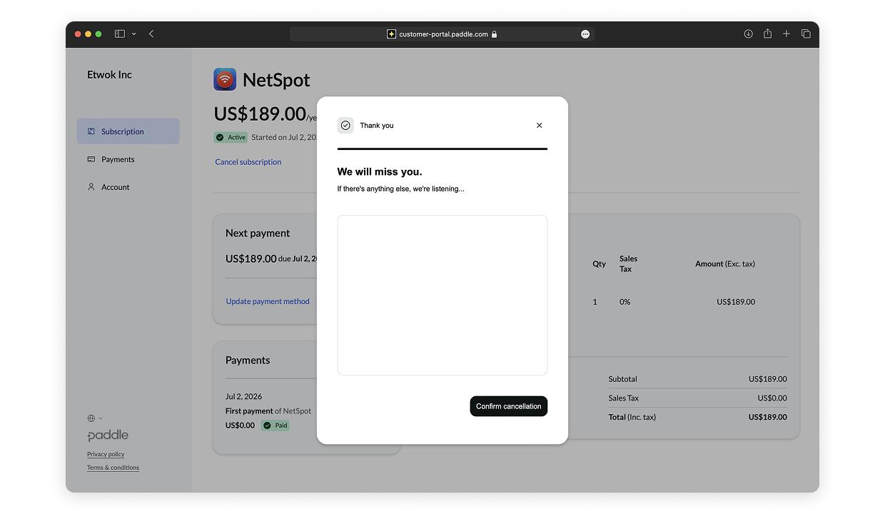This screenshot has width=885, height=514.
Task: Click the Update payment method link
Action: (x=268, y=301)
